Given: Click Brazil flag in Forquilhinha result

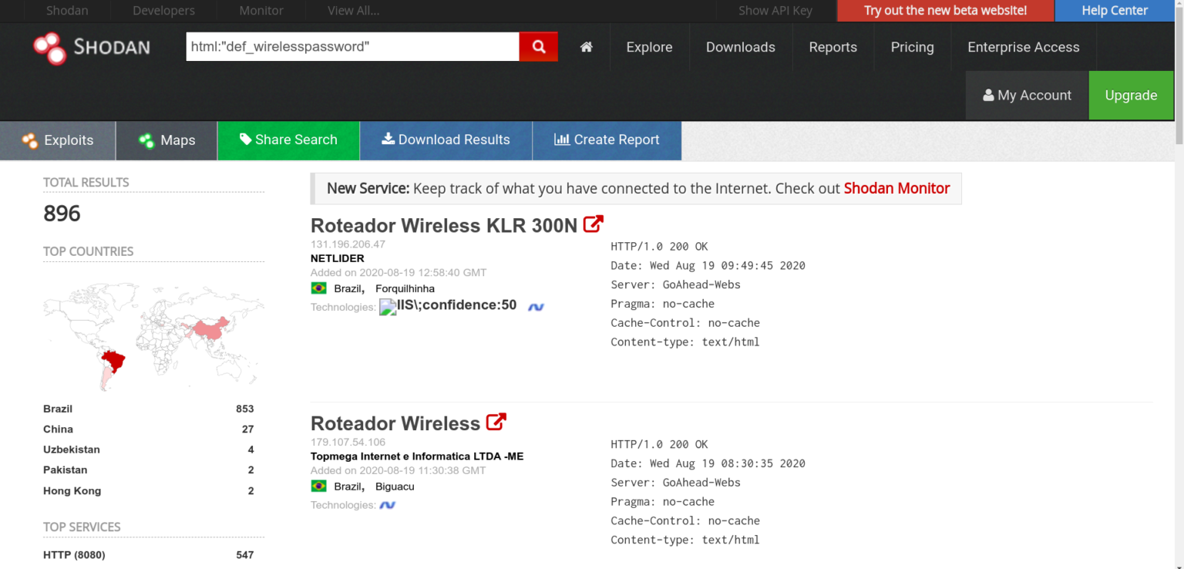Looking at the screenshot, I should click(318, 288).
